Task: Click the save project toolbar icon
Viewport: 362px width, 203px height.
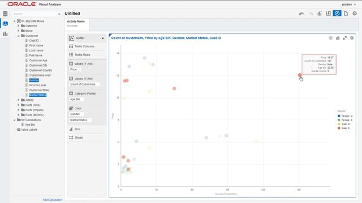Action: pyautogui.click(x=328, y=14)
